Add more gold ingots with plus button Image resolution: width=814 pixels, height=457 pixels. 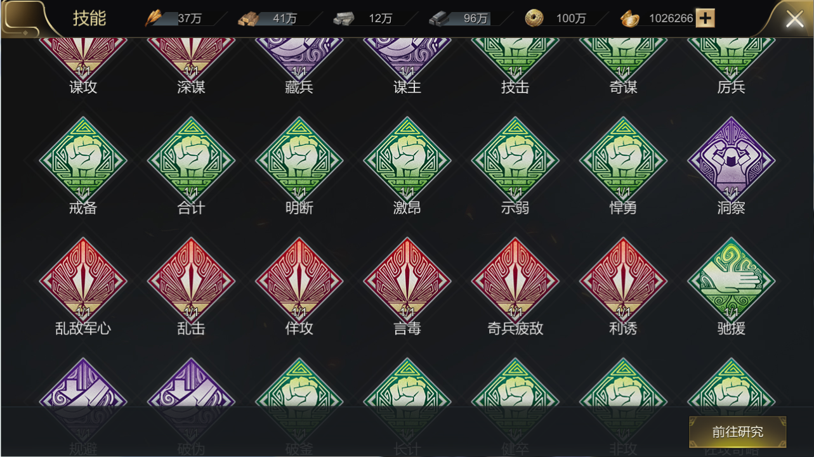(x=705, y=18)
